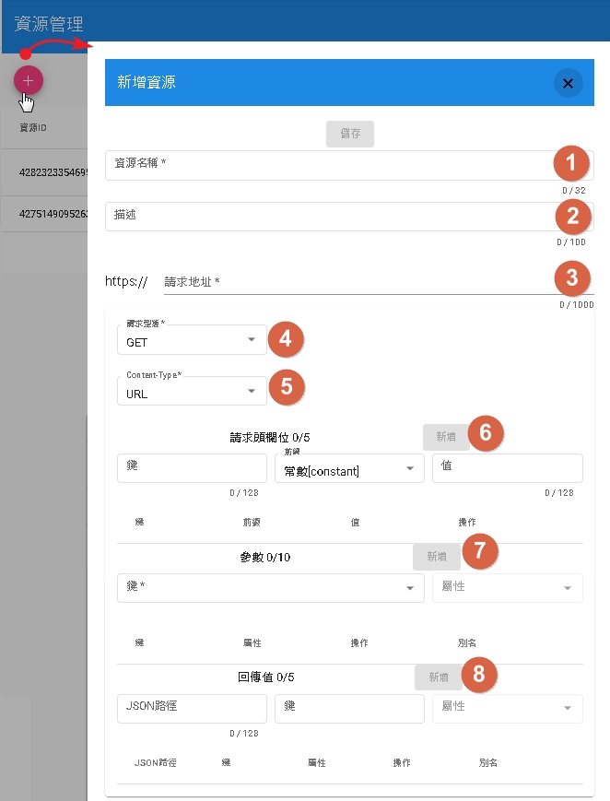Click the 儲存 save button
Screen dimensions: 610x801
[350, 134]
